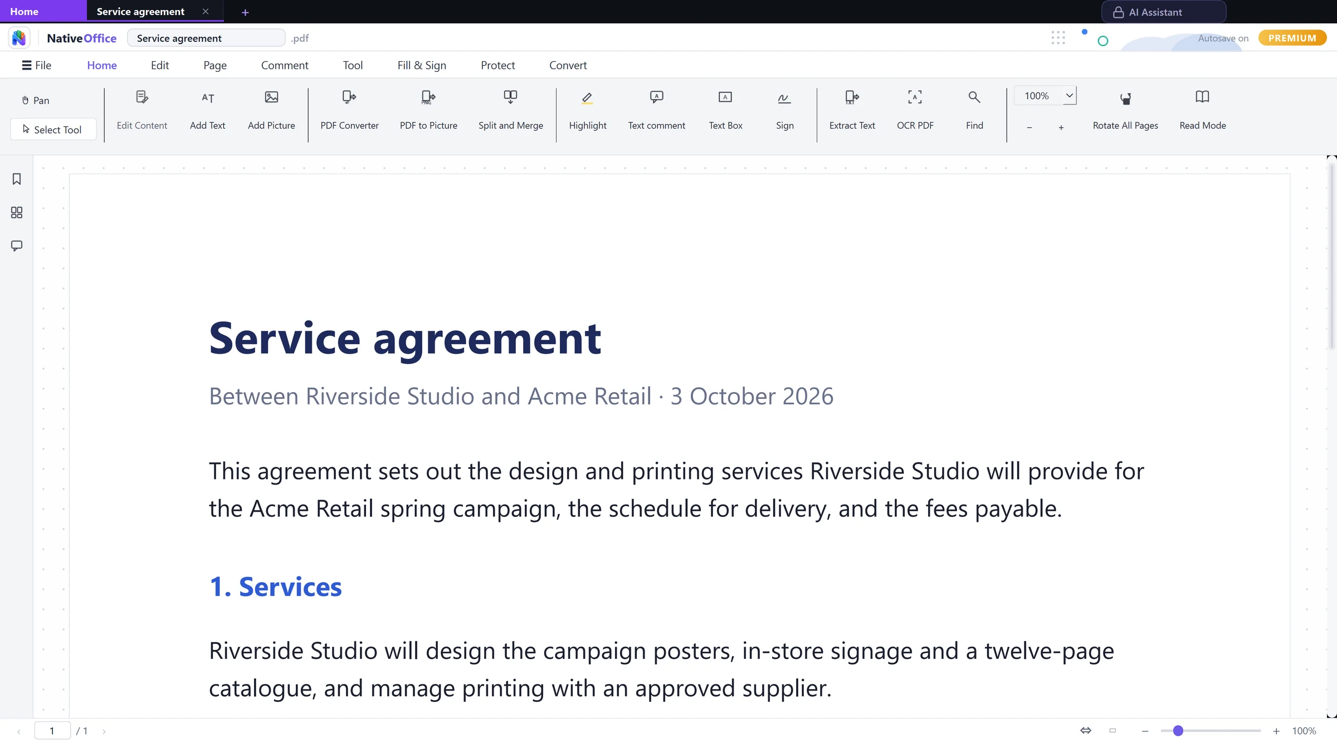Activate the Highlight tool
The height and width of the screenshot is (743, 1337).
point(588,110)
